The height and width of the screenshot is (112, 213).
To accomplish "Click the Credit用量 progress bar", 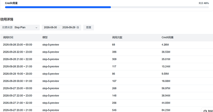I will tap(107, 7).
